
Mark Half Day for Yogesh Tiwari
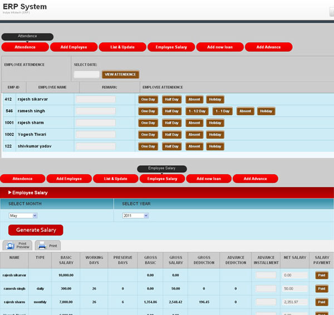click(171, 135)
